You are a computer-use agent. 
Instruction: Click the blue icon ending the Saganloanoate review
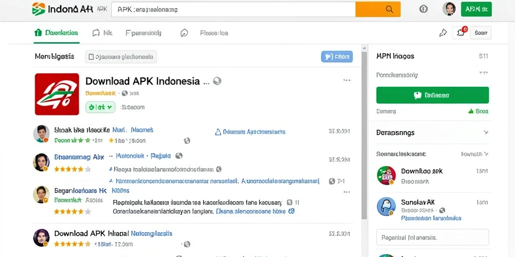291,211
